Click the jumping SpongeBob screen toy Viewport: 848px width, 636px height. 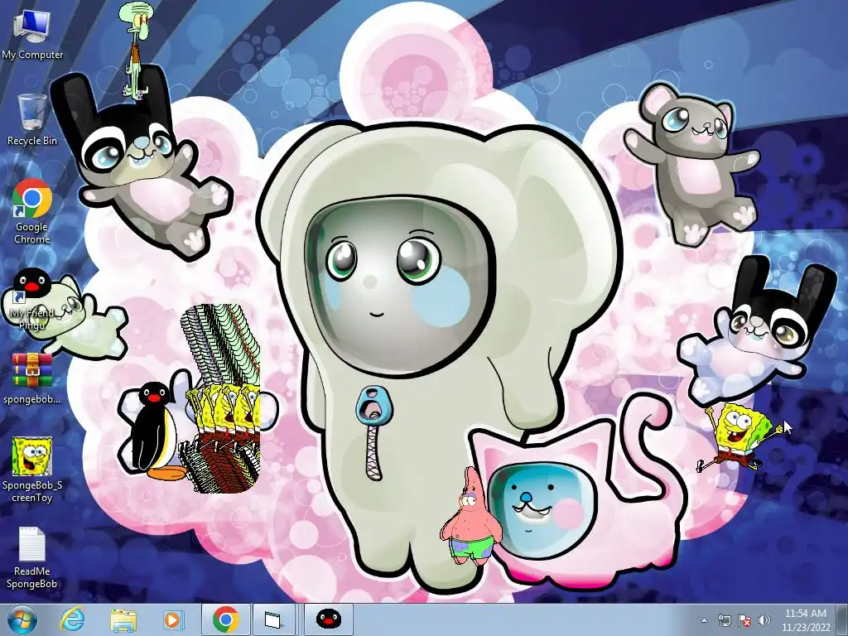point(740,437)
